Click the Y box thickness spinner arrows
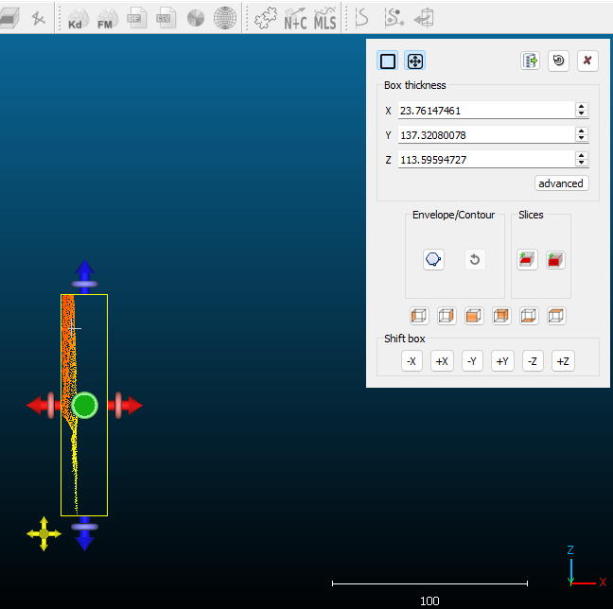Viewport: 613px width, 609px height. [x=581, y=135]
